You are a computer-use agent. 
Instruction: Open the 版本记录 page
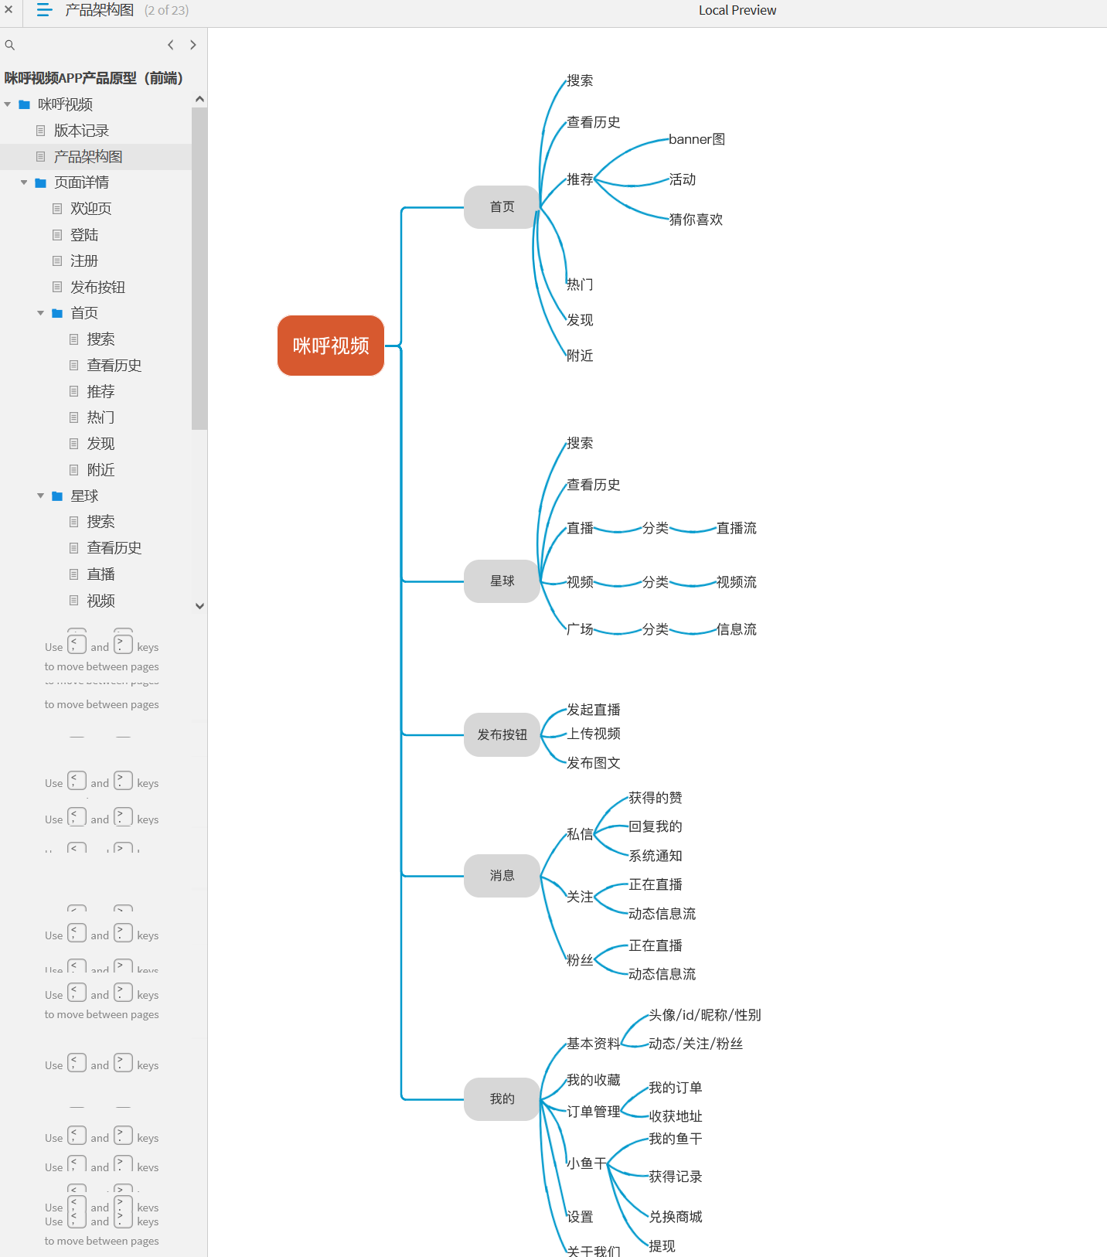pyautogui.click(x=81, y=131)
